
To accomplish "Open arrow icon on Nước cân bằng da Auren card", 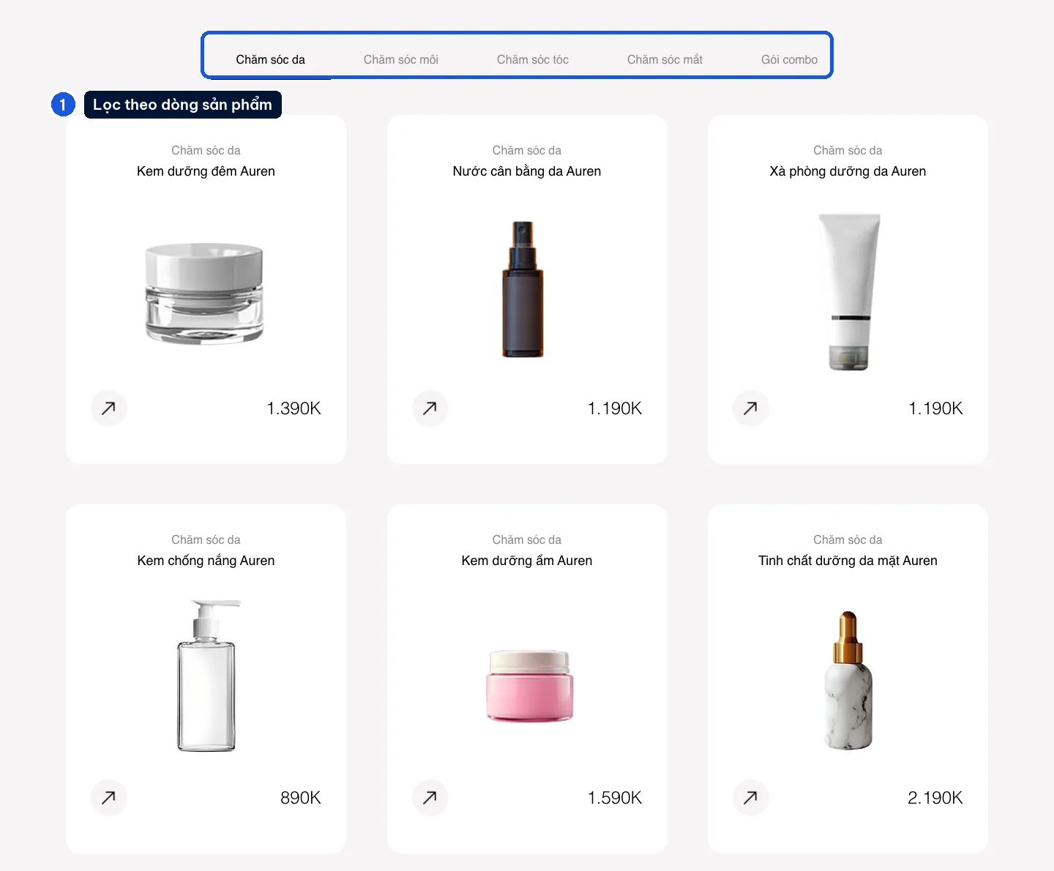I will tap(430, 408).
